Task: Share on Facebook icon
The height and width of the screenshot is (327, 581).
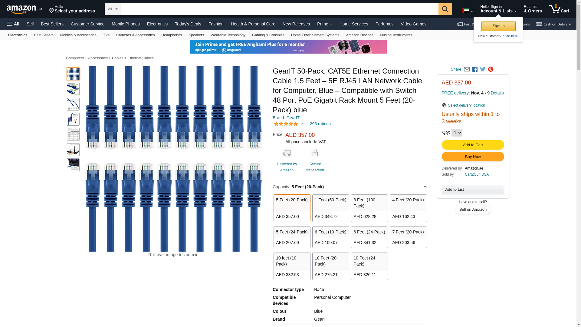Action: [475, 69]
